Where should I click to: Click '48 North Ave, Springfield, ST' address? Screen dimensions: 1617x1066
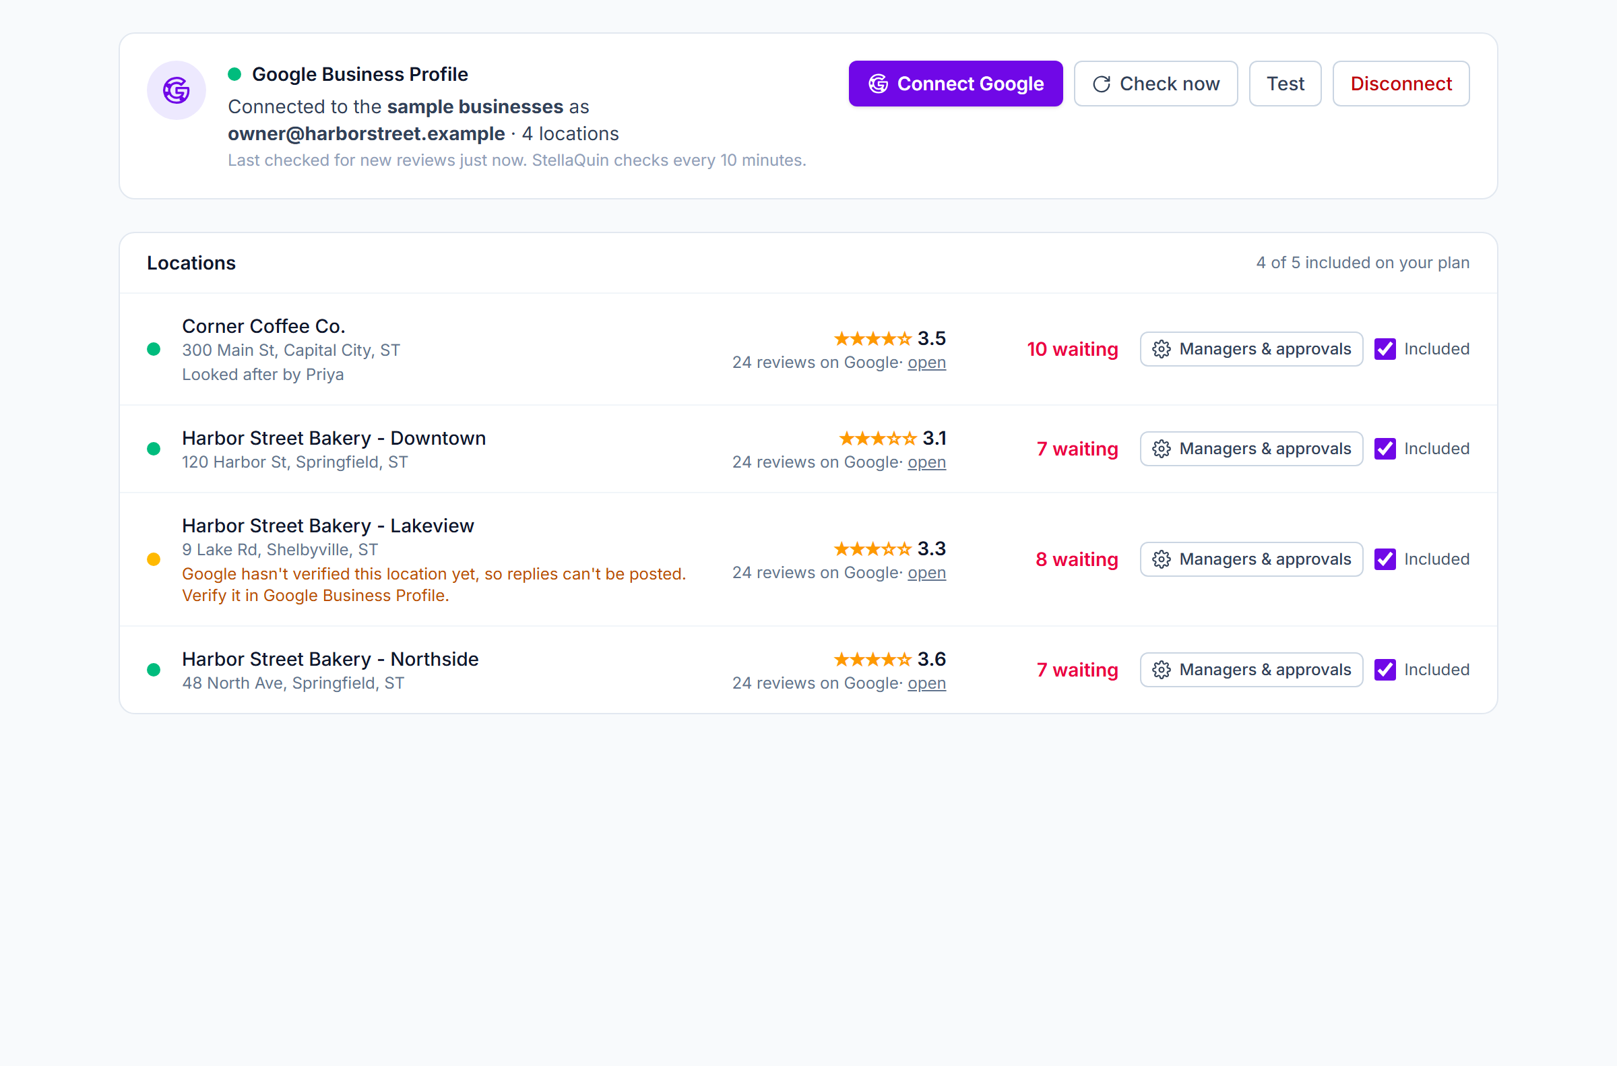click(293, 683)
